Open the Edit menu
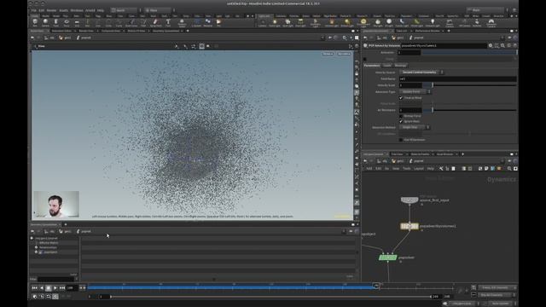Image resolution: width=546 pixels, height=307 pixels. [x=42, y=10]
